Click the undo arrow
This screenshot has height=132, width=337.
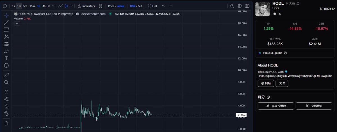click(x=164, y=6)
